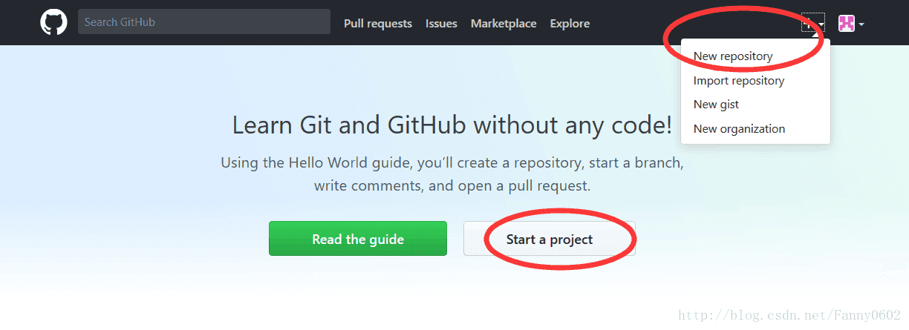Click the Start a project button
The height and width of the screenshot is (330, 909).
pos(550,239)
